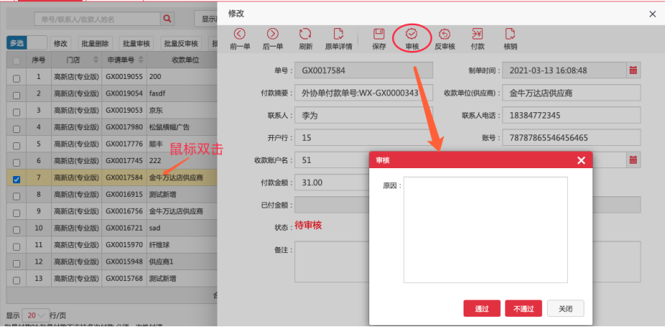This screenshot has height=327, width=665.
Task: Toggle the select-all header checkbox
Action: point(17,61)
